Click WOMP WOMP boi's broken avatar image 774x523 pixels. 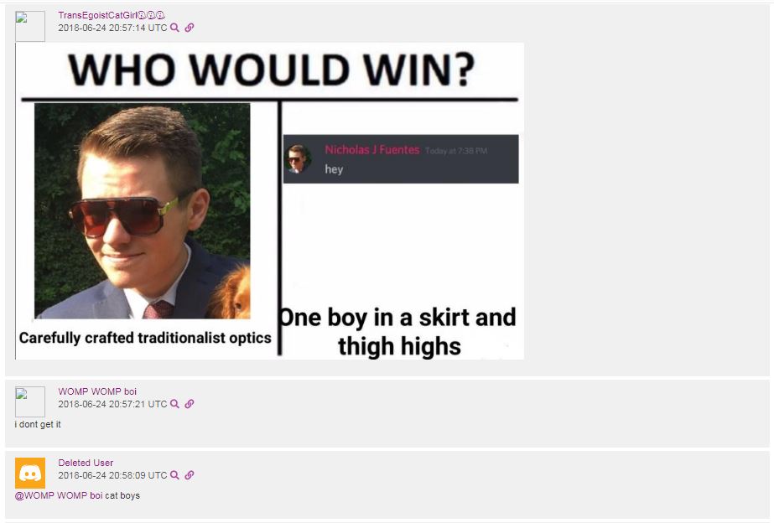click(x=30, y=402)
